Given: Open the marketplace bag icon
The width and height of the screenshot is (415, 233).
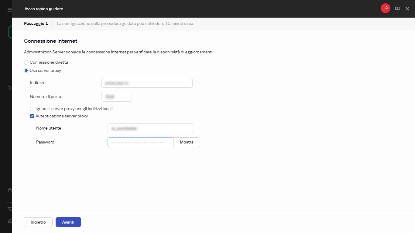Looking at the screenshot, I should 9,190.
